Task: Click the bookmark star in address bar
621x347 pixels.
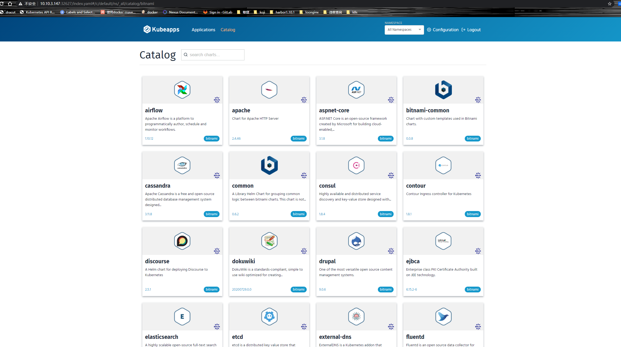Action: pos(610,4)
